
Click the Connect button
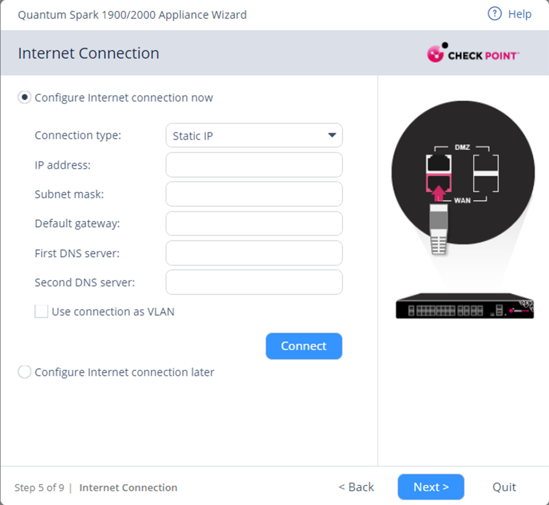[304, 346]
